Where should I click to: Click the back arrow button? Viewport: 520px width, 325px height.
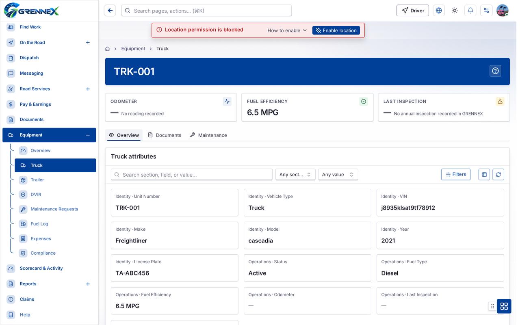[110, 11]
